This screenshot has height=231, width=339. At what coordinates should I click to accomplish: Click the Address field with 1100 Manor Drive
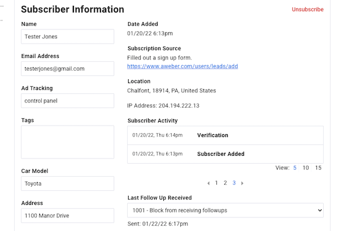67,216
